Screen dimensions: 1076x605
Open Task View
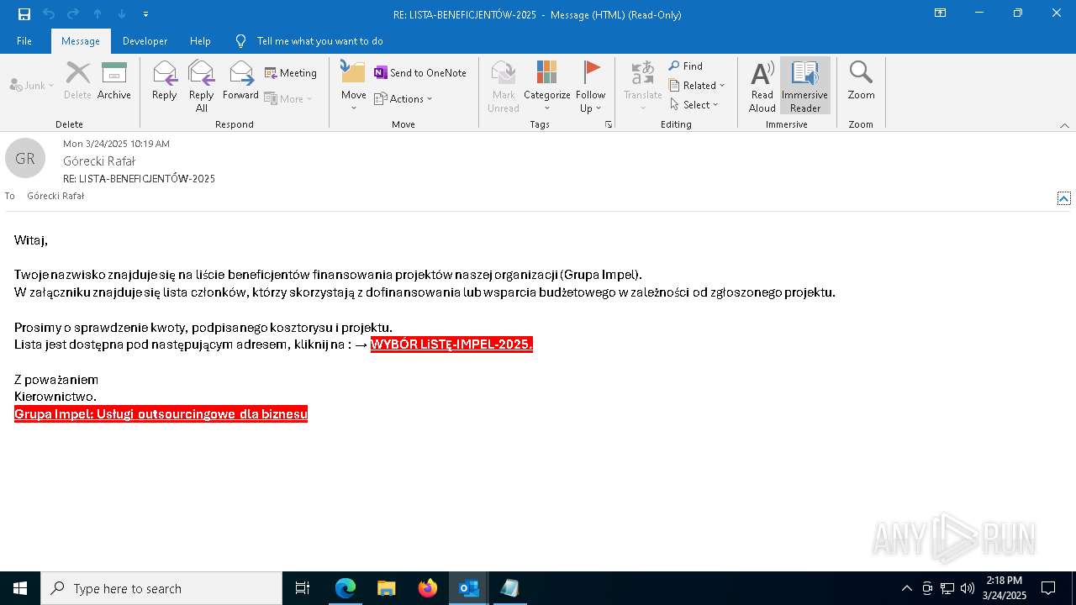click(303, 588)
